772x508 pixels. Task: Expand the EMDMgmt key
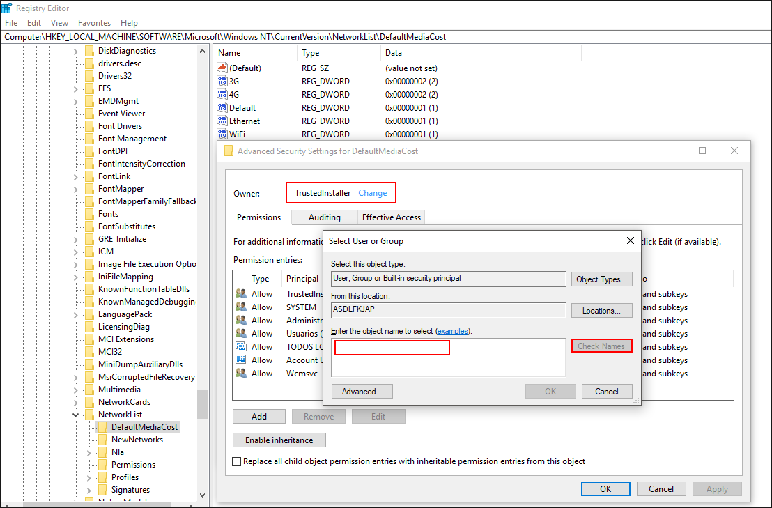coord(75,101)
